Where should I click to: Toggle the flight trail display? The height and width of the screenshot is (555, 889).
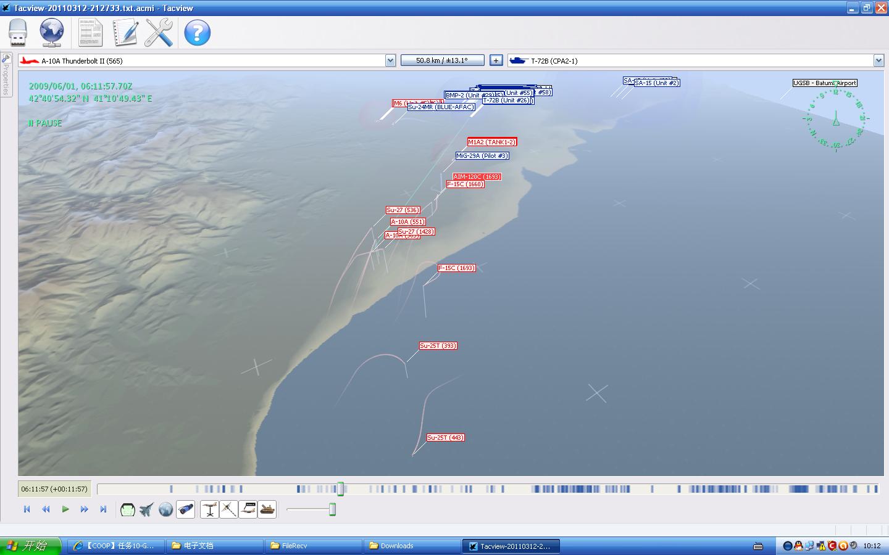coord(229,510)
